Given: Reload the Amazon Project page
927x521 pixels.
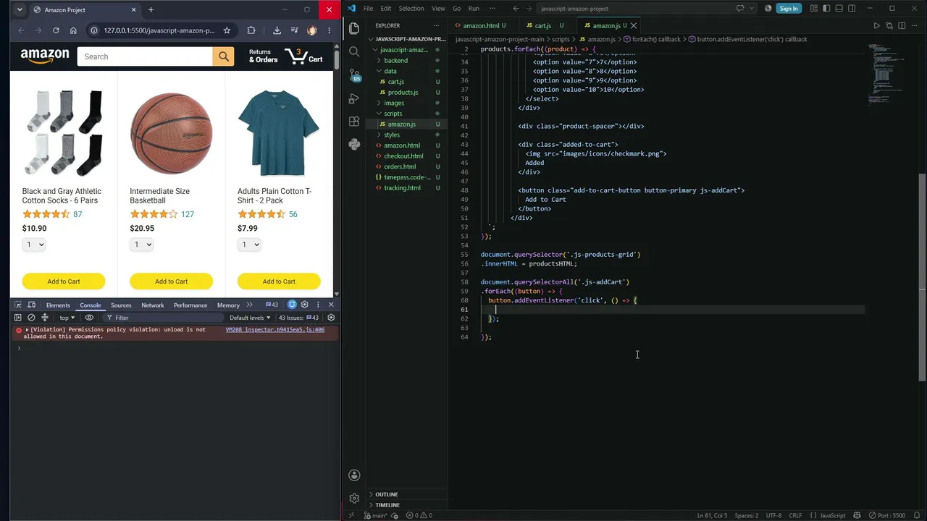Looking at the screenshot, I should point(56,30).
